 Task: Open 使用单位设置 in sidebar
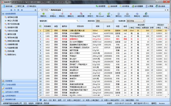tap(13, 17)
